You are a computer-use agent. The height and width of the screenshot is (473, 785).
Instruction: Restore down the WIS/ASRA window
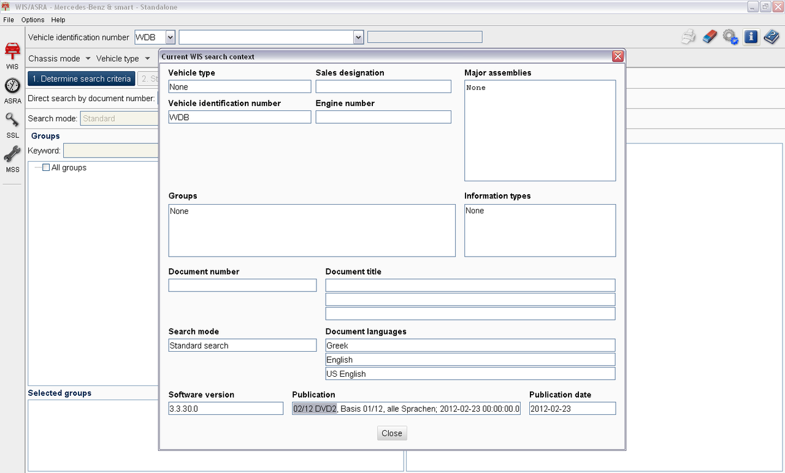765,7
